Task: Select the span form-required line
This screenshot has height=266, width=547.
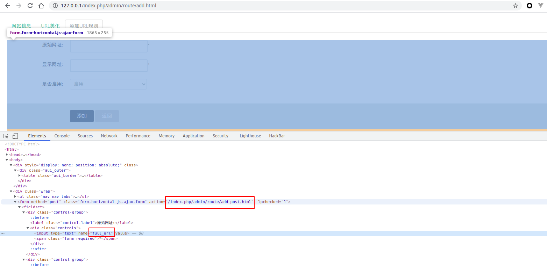Action: coord(76,238)
